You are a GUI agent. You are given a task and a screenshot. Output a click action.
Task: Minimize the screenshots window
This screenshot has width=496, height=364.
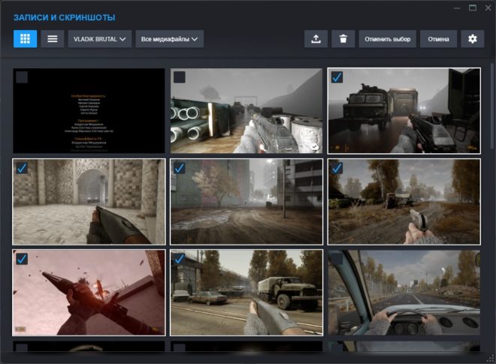(x=457, y=8)
